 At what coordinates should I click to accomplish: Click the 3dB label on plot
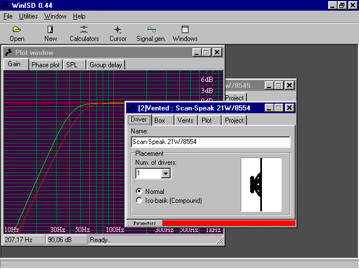tap(207, 91)
